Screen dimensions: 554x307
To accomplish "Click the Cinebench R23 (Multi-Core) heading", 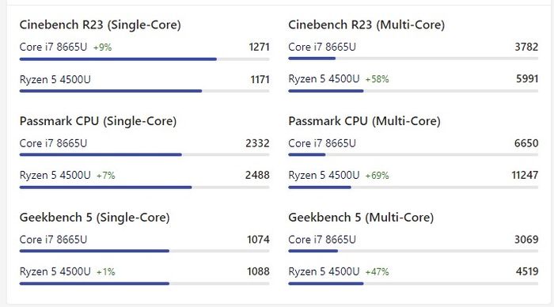I will (x=366, y=25).
